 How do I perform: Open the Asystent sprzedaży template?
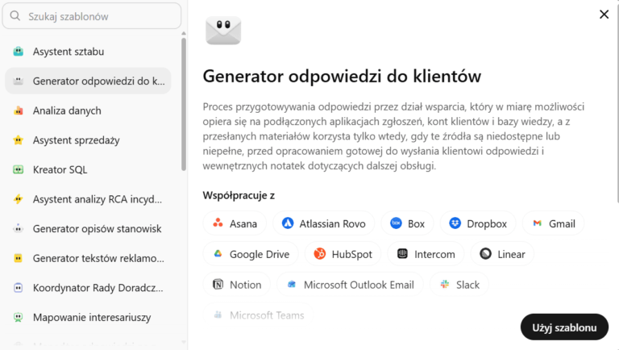click(88, 140)
